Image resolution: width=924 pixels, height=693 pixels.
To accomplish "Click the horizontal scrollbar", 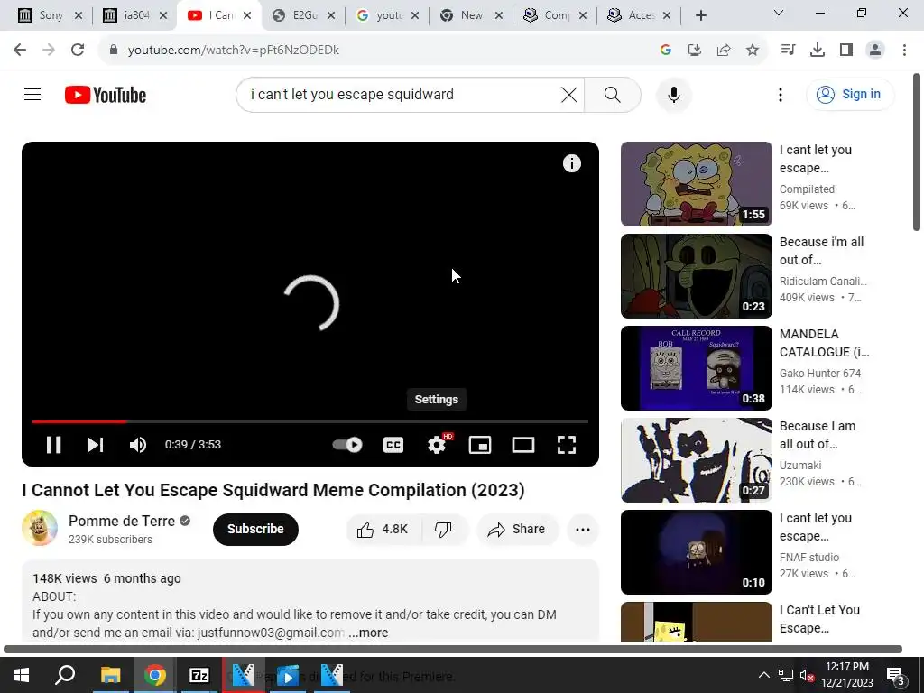I will click(453, 650).
